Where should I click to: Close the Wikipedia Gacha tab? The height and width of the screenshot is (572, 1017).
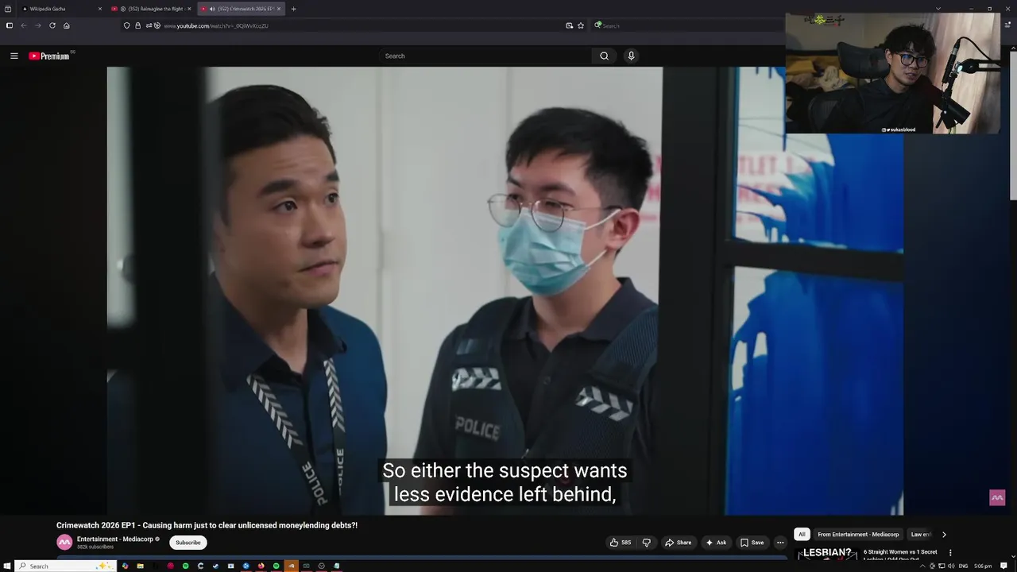100,9
